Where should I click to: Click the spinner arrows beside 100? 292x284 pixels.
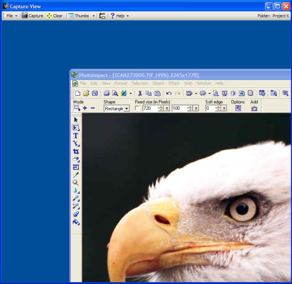click(190, 108)
